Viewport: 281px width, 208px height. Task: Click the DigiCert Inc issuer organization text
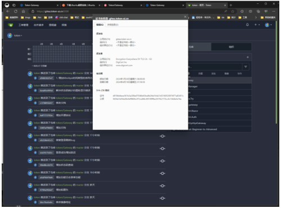coord(121,62)
